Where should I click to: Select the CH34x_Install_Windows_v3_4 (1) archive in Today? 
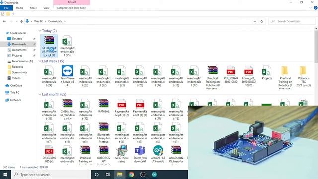[x=49, y=46]
